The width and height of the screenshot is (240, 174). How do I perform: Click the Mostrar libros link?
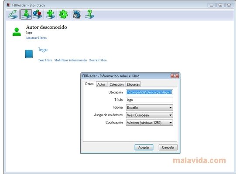pyautogui.click(x=36, y=38)
